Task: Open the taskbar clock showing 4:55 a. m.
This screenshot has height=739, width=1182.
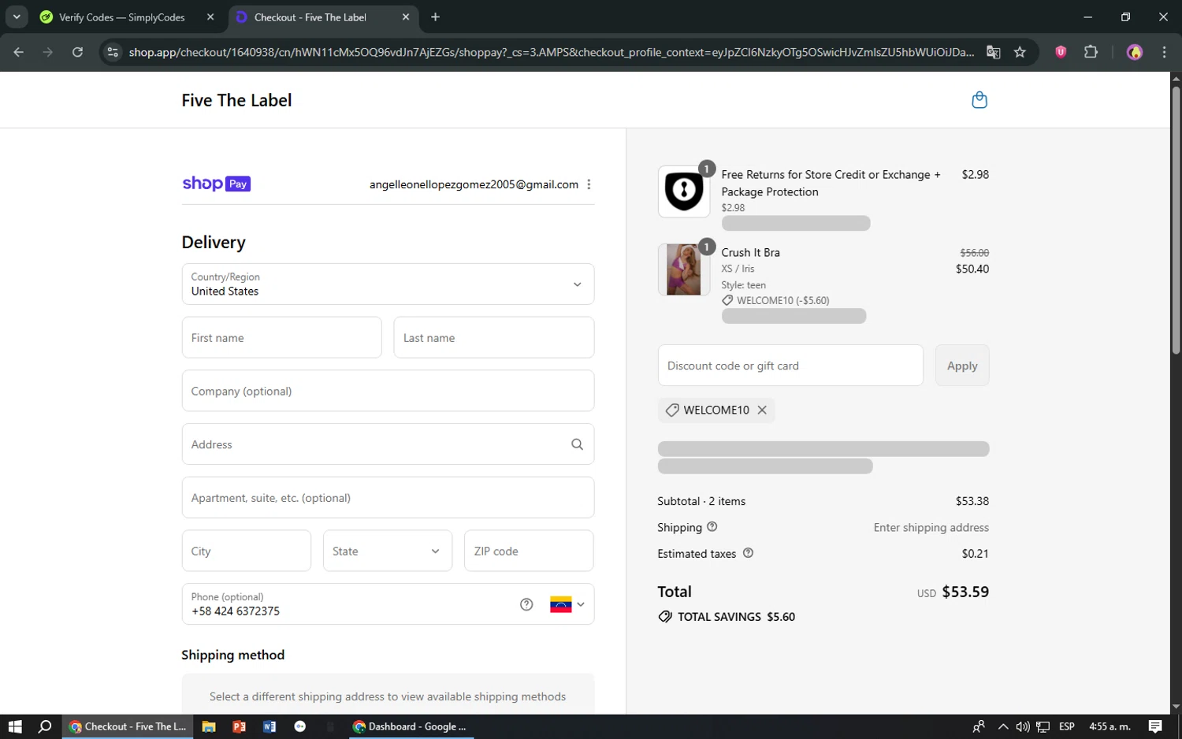Action: click(1110, 726)
